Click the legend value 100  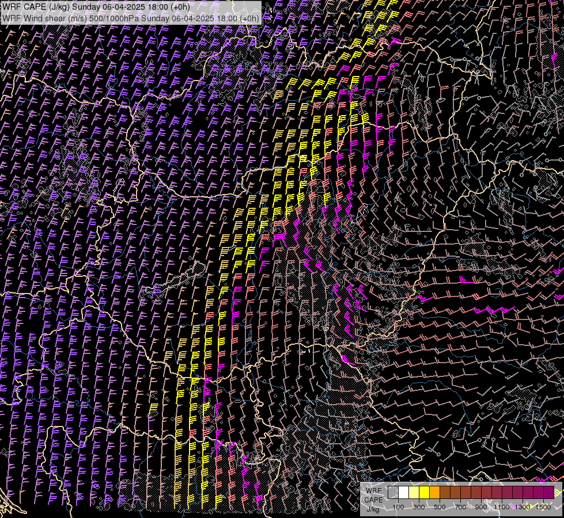(x=398, y=507)
